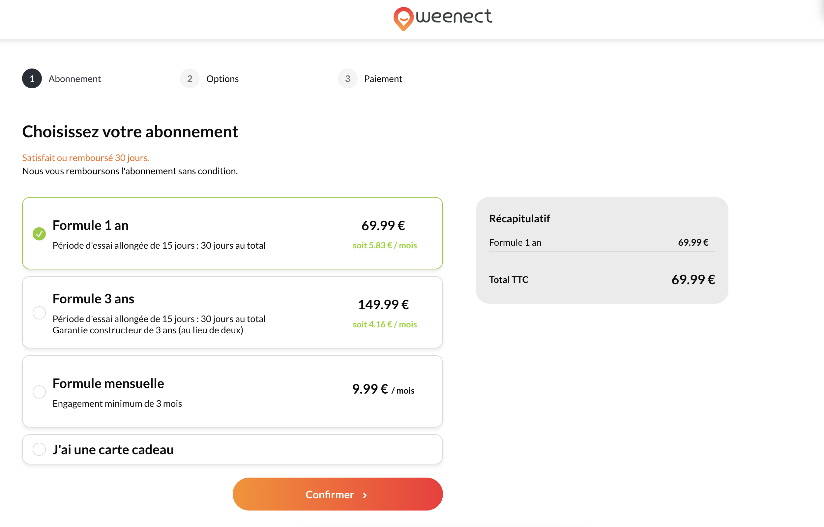824x527 pixels.
Task: Go to the Options step
Action: (222, 79)
